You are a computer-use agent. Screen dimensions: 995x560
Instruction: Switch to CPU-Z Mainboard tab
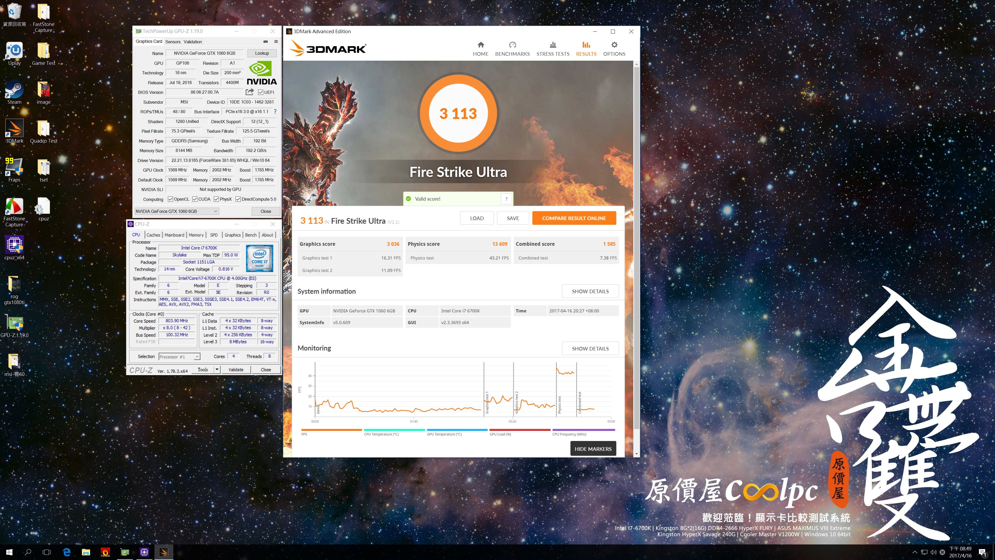(174, 235)
